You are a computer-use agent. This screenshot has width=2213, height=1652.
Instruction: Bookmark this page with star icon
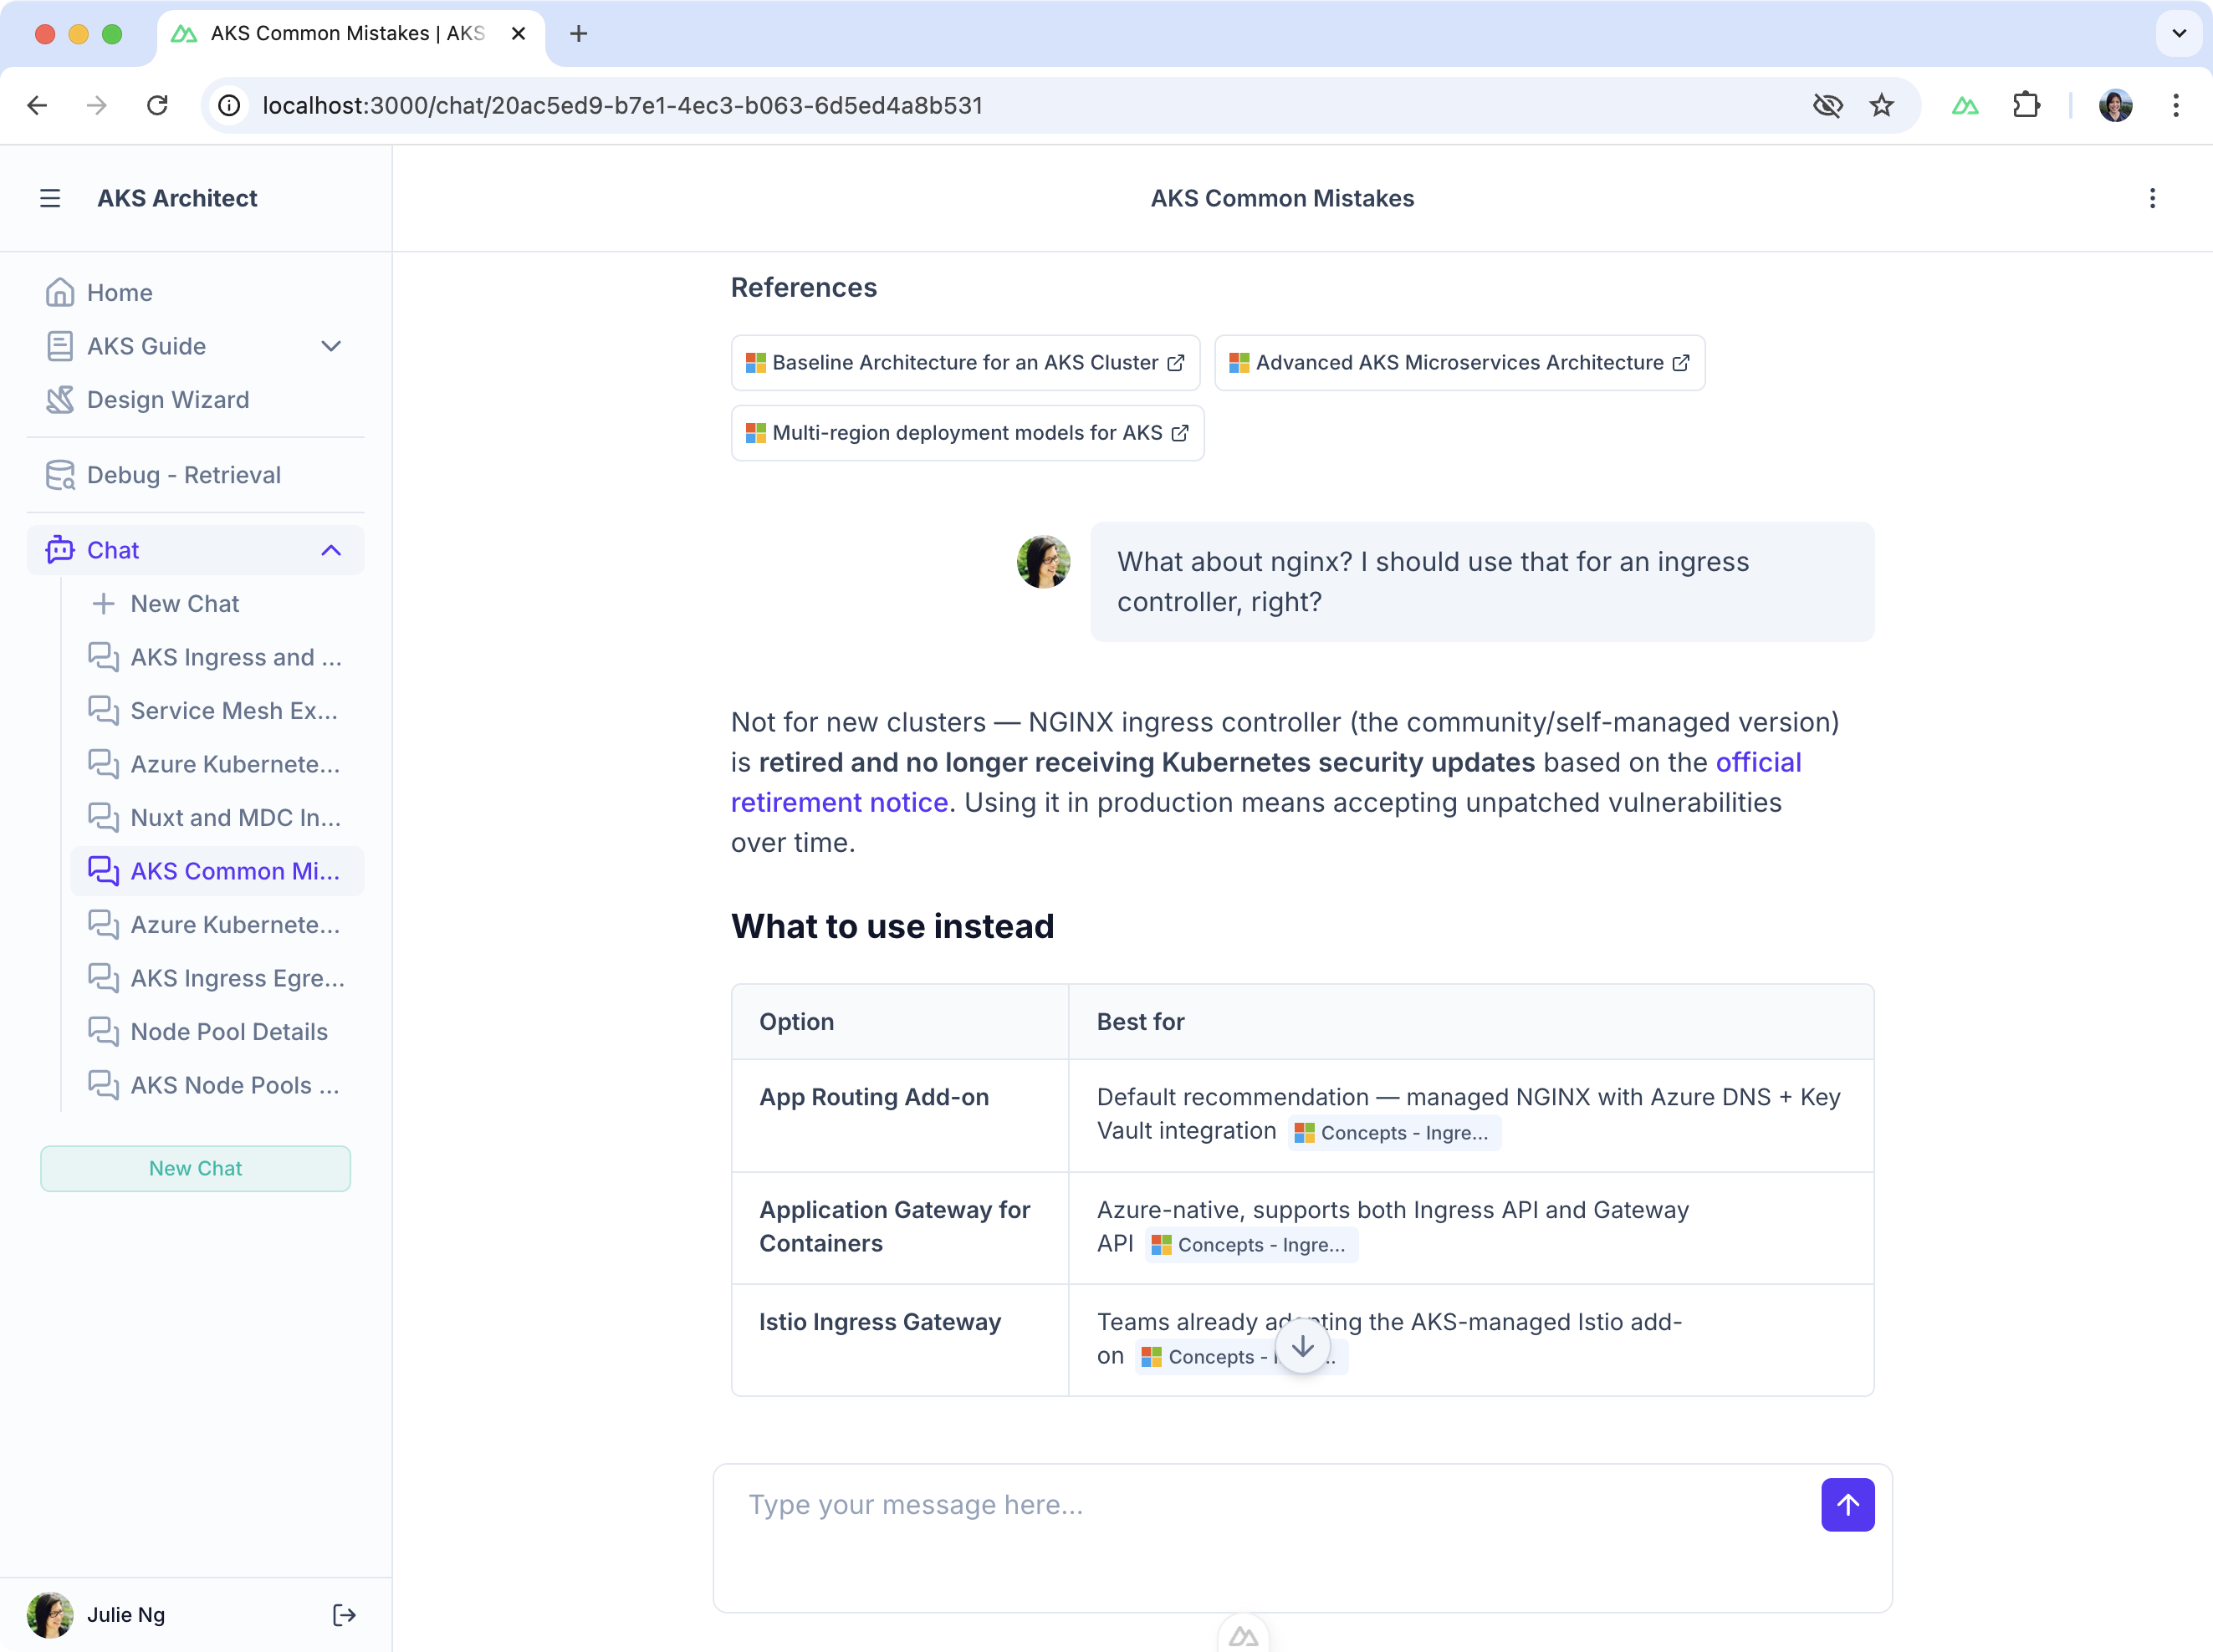pos(1882,105)
